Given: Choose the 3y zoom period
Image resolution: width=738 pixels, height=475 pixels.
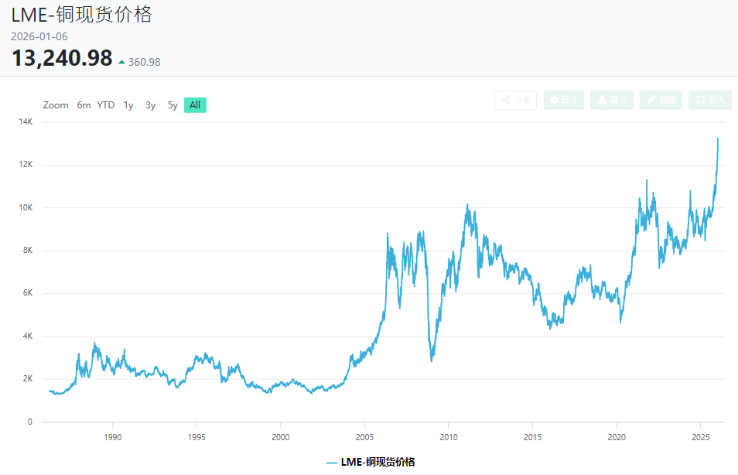Looking at the screenshot, I should [151, 105].
